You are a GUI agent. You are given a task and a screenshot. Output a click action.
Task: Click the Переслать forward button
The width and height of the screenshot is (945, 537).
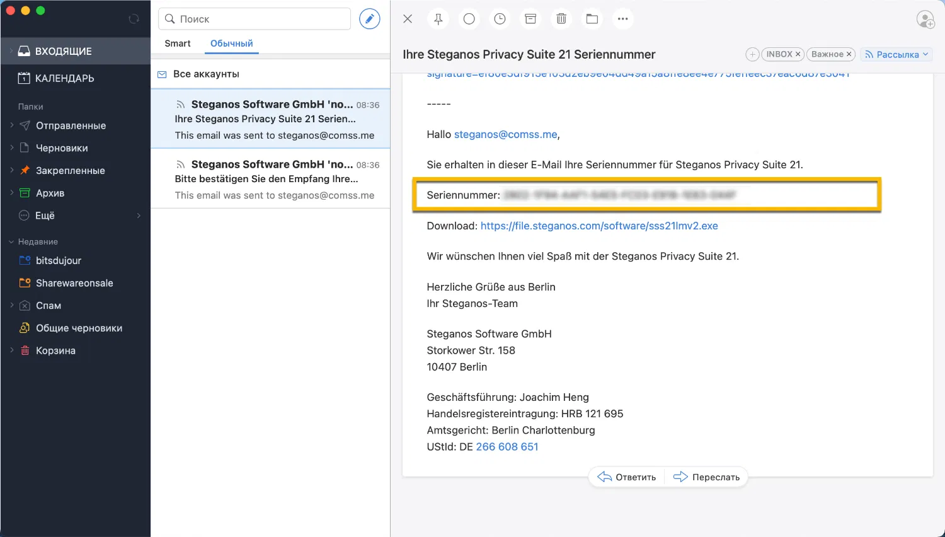point(707,477)
